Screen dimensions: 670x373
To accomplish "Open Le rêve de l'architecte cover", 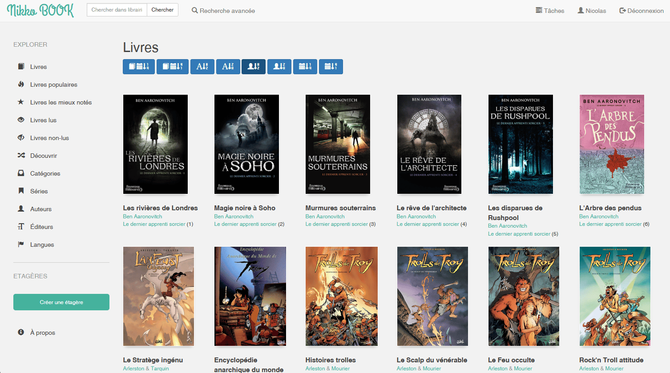I will point(429,144).
